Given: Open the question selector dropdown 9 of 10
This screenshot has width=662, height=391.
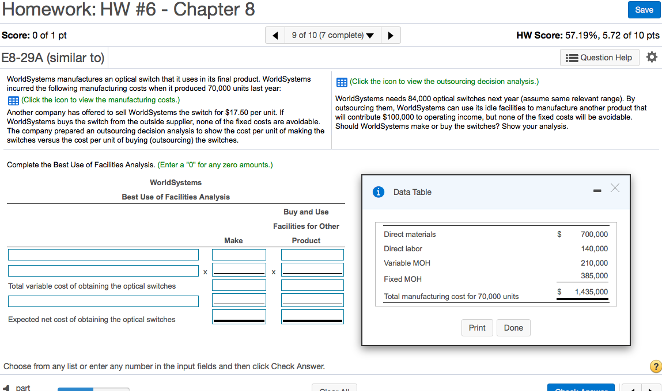Looking at the screenshot, I should point(333,36).
